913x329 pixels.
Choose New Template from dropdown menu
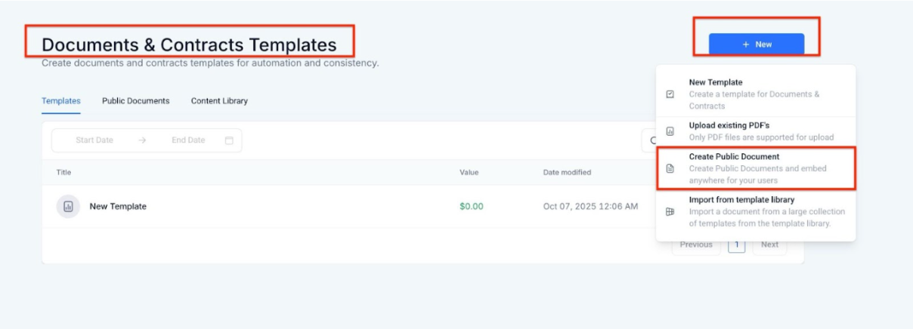coord(715,82)
